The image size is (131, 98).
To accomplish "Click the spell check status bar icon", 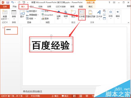I will (x=27, y=96).
